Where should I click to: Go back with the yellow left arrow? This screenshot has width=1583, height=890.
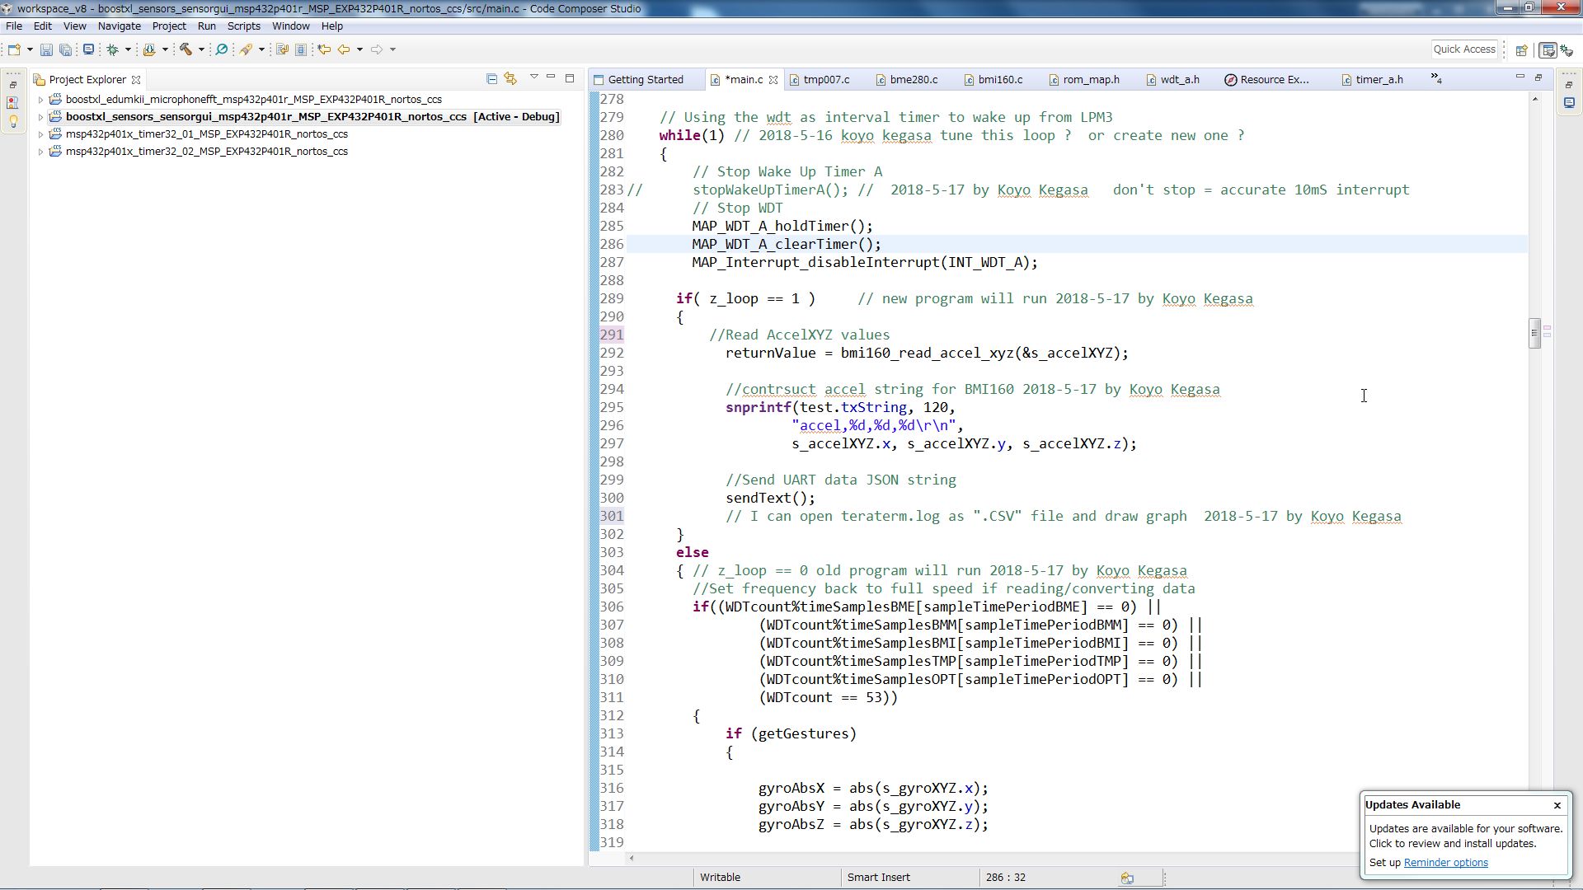344,49
